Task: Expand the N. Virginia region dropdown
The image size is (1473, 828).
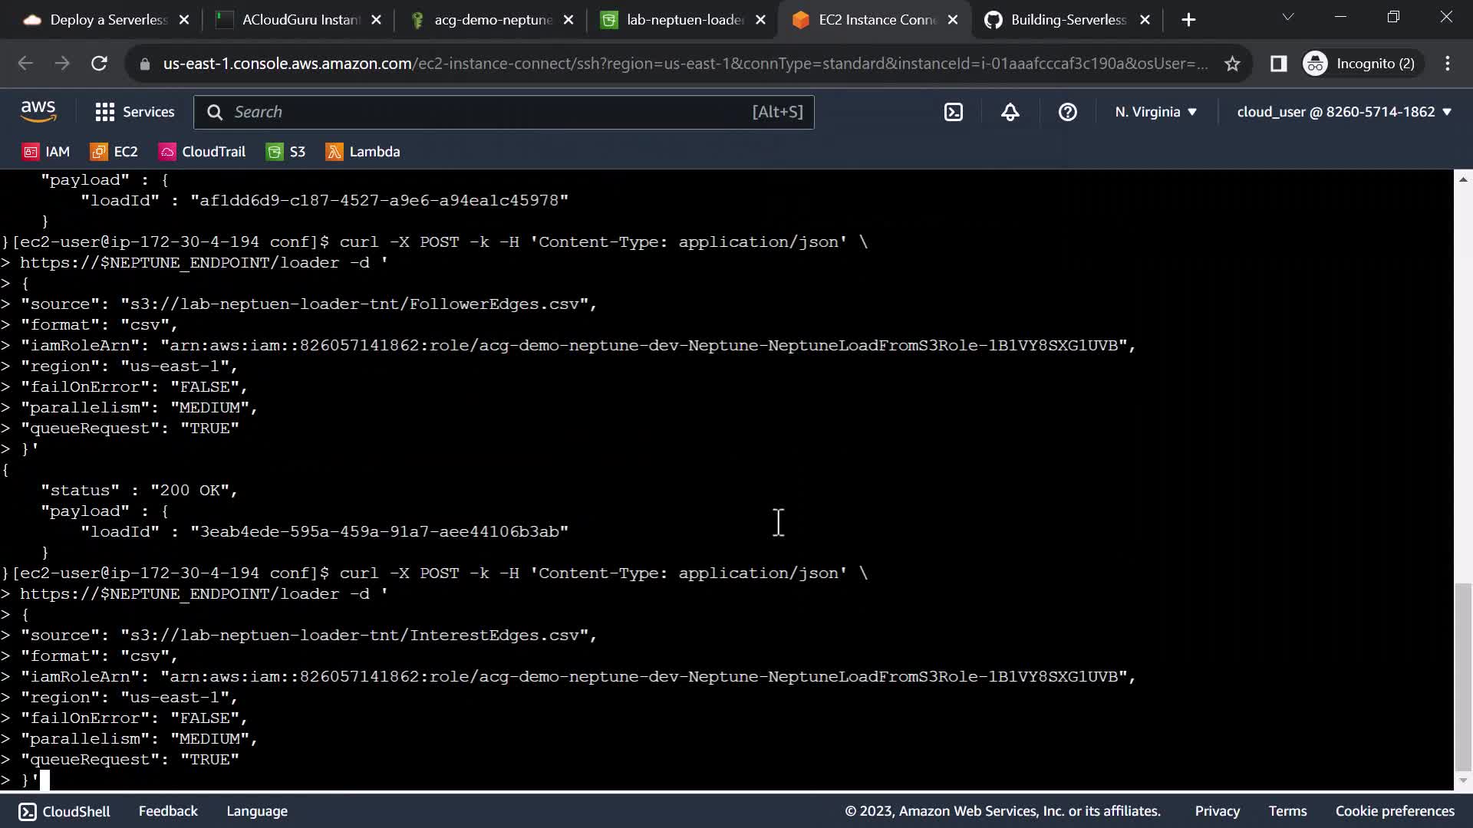Action: pos(1155,112)
